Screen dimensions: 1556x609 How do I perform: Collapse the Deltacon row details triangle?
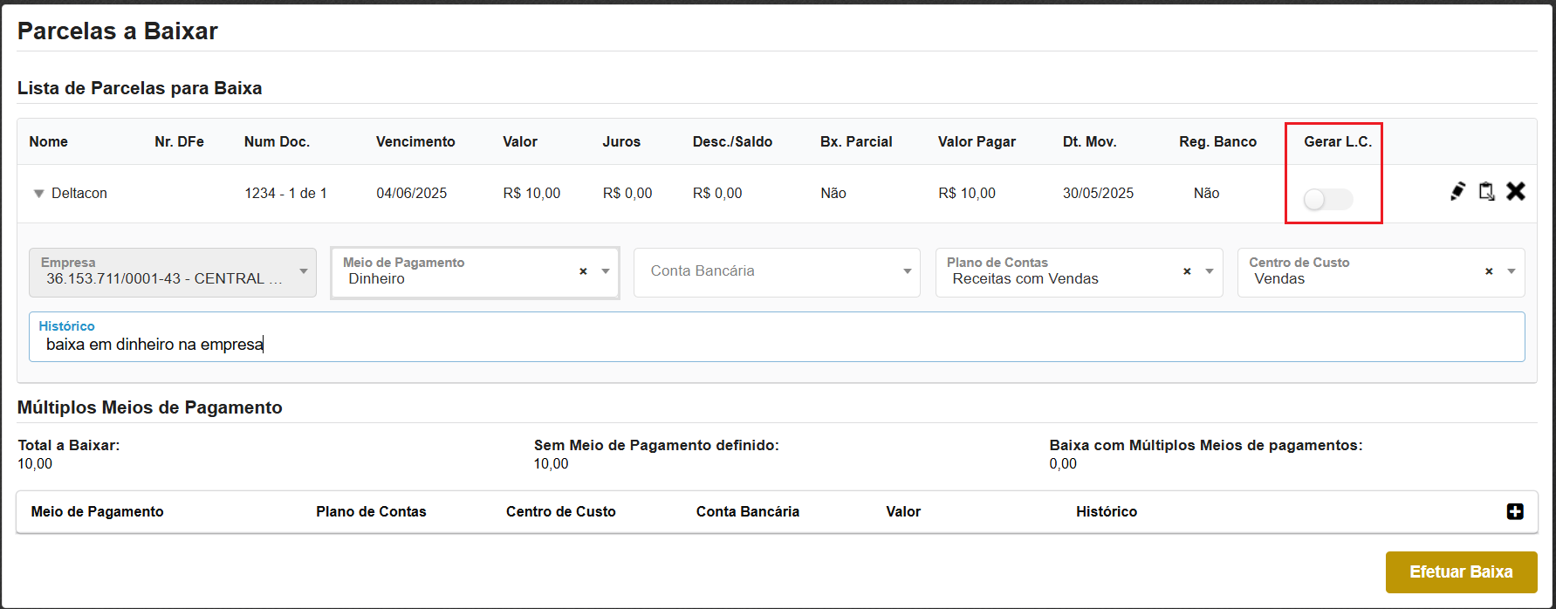point(38,194)
